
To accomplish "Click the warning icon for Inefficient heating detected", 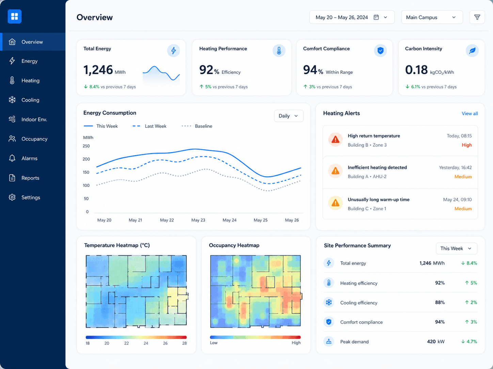I will coord(335,171).
